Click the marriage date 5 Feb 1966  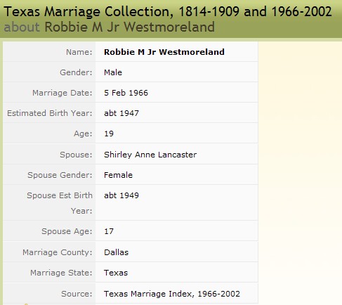point(126,93)
